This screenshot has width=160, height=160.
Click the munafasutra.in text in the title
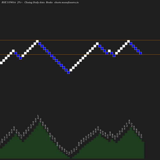pos(70,2)
